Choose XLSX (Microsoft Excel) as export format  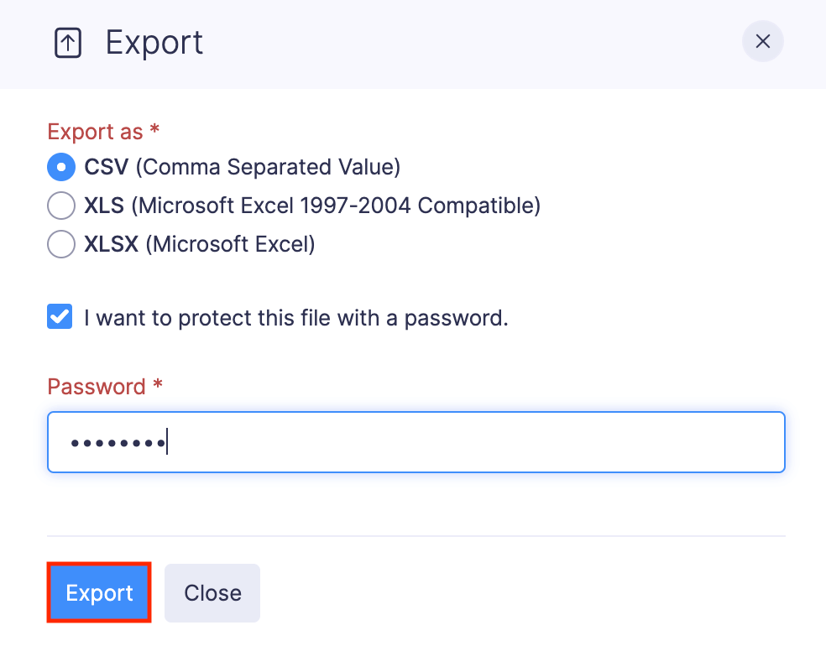pyautogui.click(x=60, y=244)
